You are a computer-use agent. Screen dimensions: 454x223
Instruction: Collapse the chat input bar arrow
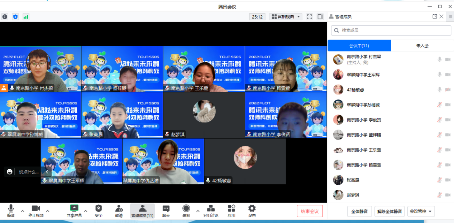point(47,172)
